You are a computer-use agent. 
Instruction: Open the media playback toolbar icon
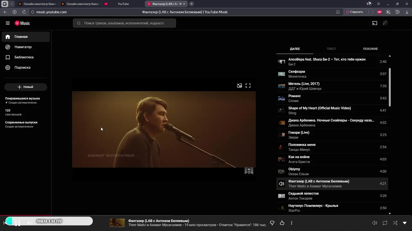click(x=388, y=12)
